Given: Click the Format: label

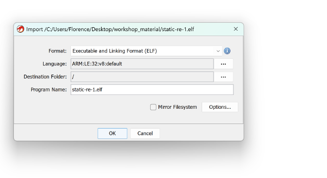Looking at the screenshot, I should (57, 51).
